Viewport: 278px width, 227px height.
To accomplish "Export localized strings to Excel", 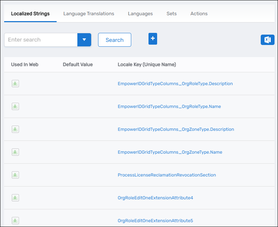I will pyautogui.click(x=268, y=40).
